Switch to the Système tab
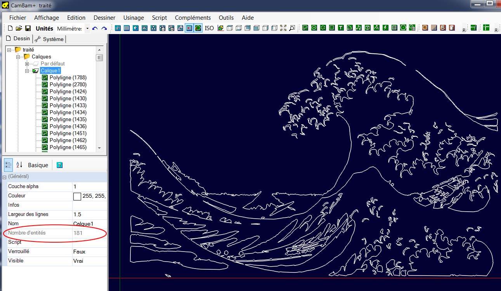This screenshot has width=501, height=291. pos(49,39)
